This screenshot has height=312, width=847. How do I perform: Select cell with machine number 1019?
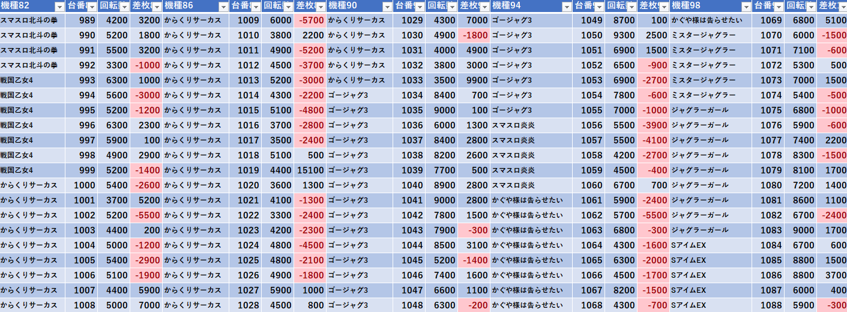click(245, 170)
